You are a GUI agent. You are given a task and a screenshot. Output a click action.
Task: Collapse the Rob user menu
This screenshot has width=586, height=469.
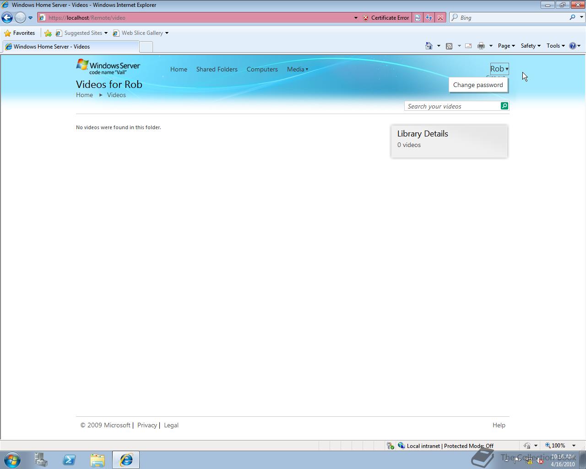[x=499, y=69]
